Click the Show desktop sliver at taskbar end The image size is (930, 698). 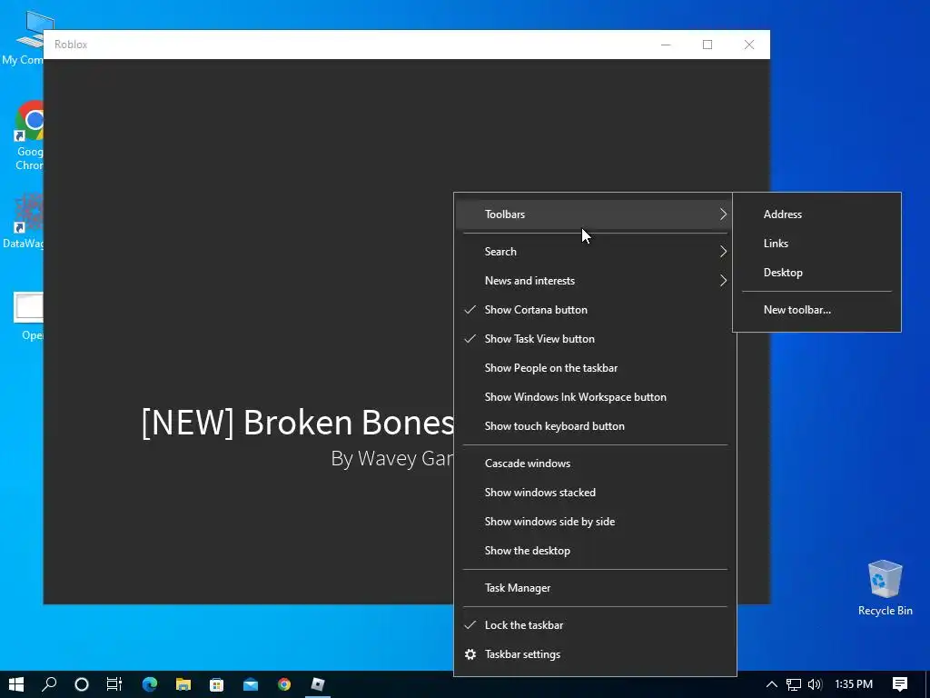927,684
